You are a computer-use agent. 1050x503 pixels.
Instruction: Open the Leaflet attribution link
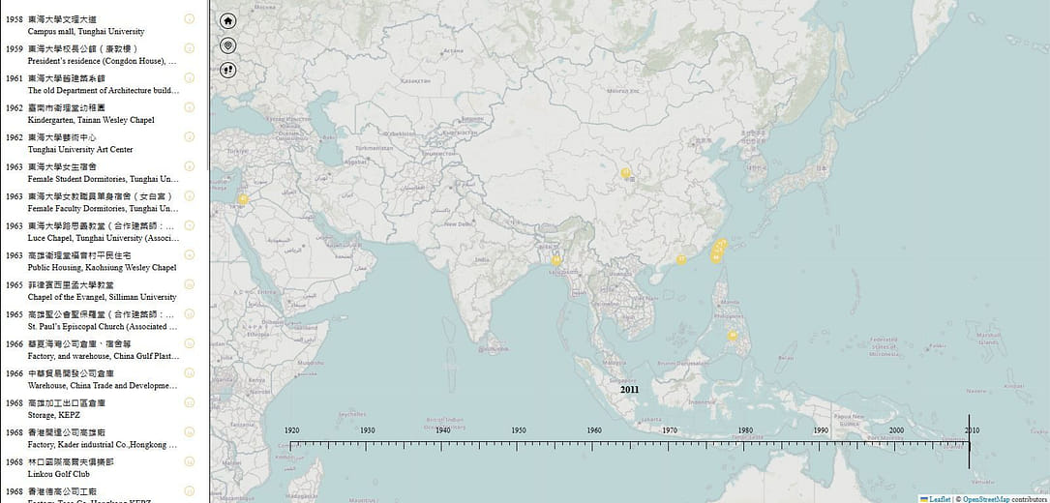pos(940,498)
